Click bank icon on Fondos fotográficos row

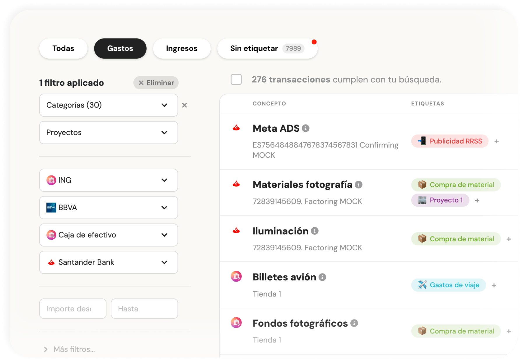tap(236, 323)
